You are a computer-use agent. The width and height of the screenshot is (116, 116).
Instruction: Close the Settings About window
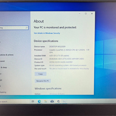(92, 14)
